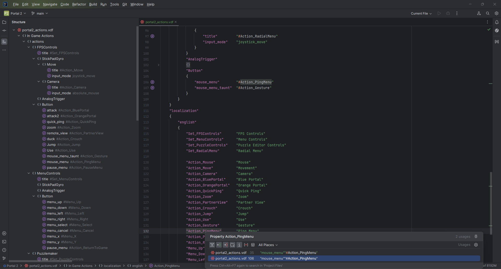The width and height of the screenshot is (501, 269).
Task: Open More Actions vertical dots in toolbar
Action: coord(457,13)
